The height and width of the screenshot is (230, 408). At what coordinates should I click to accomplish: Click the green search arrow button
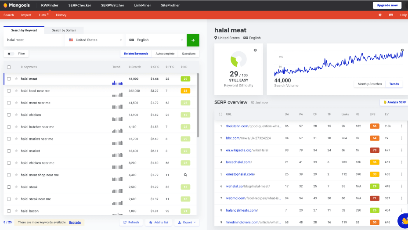click(x=193, y=40)
